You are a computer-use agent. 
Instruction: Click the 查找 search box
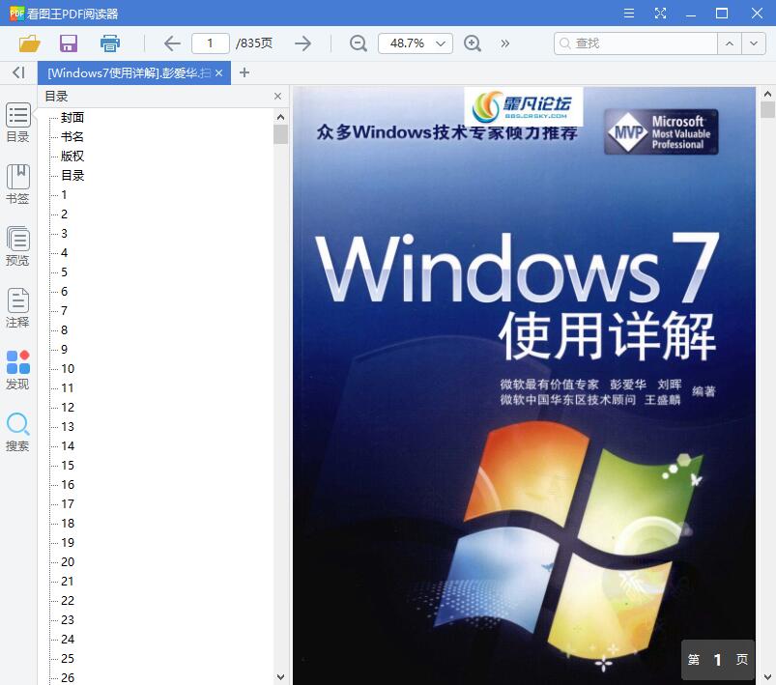pos(636,43)
